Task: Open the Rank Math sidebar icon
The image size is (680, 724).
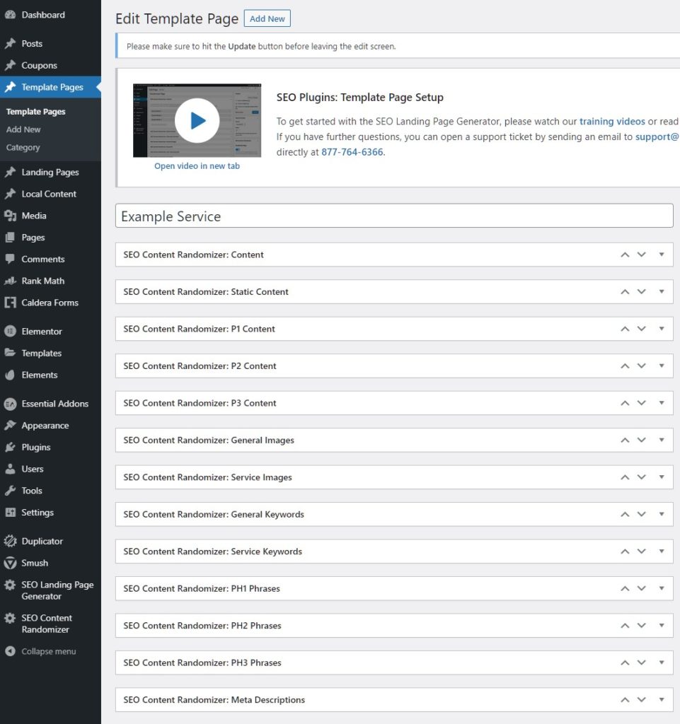Action: 10,281
